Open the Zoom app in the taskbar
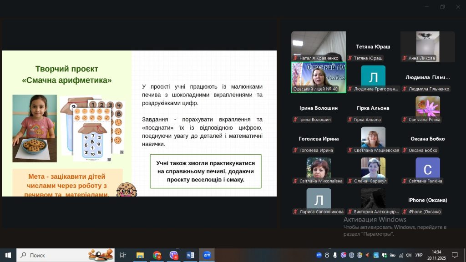The width and height of the screenshot is (466, 262). tap(207, 255)
